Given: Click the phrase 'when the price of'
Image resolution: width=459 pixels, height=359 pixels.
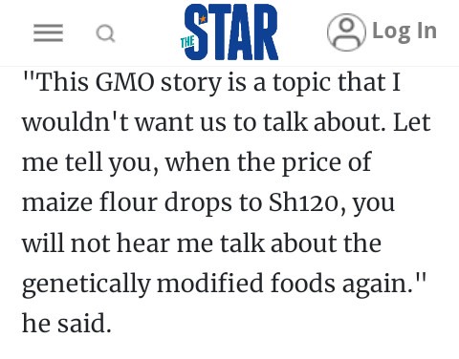Looking at the screenshot, I should (x=269, y=163).
